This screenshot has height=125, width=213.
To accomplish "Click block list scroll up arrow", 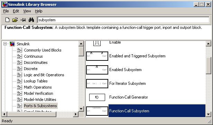I will pyautogui.click(x=209, y=44).
